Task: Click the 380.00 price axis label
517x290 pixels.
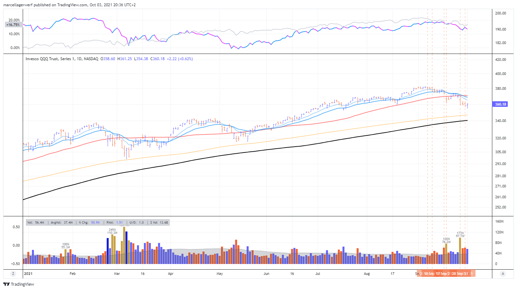Action: coord(501,88)
